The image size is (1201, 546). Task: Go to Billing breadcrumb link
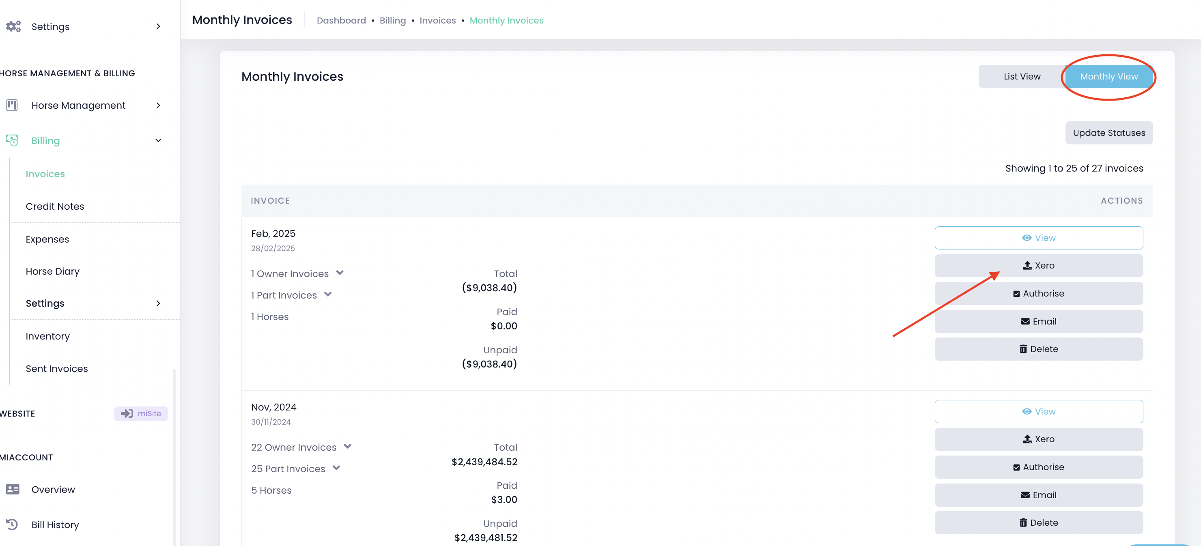point(393,21)
